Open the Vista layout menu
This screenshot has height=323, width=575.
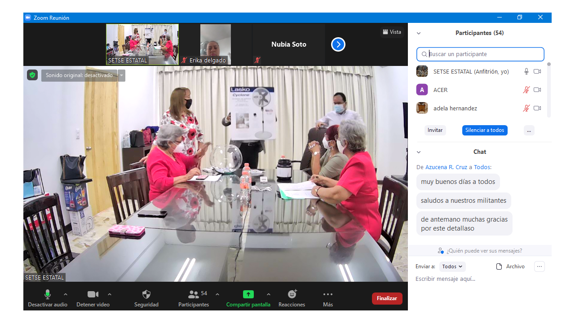point(392,32)
